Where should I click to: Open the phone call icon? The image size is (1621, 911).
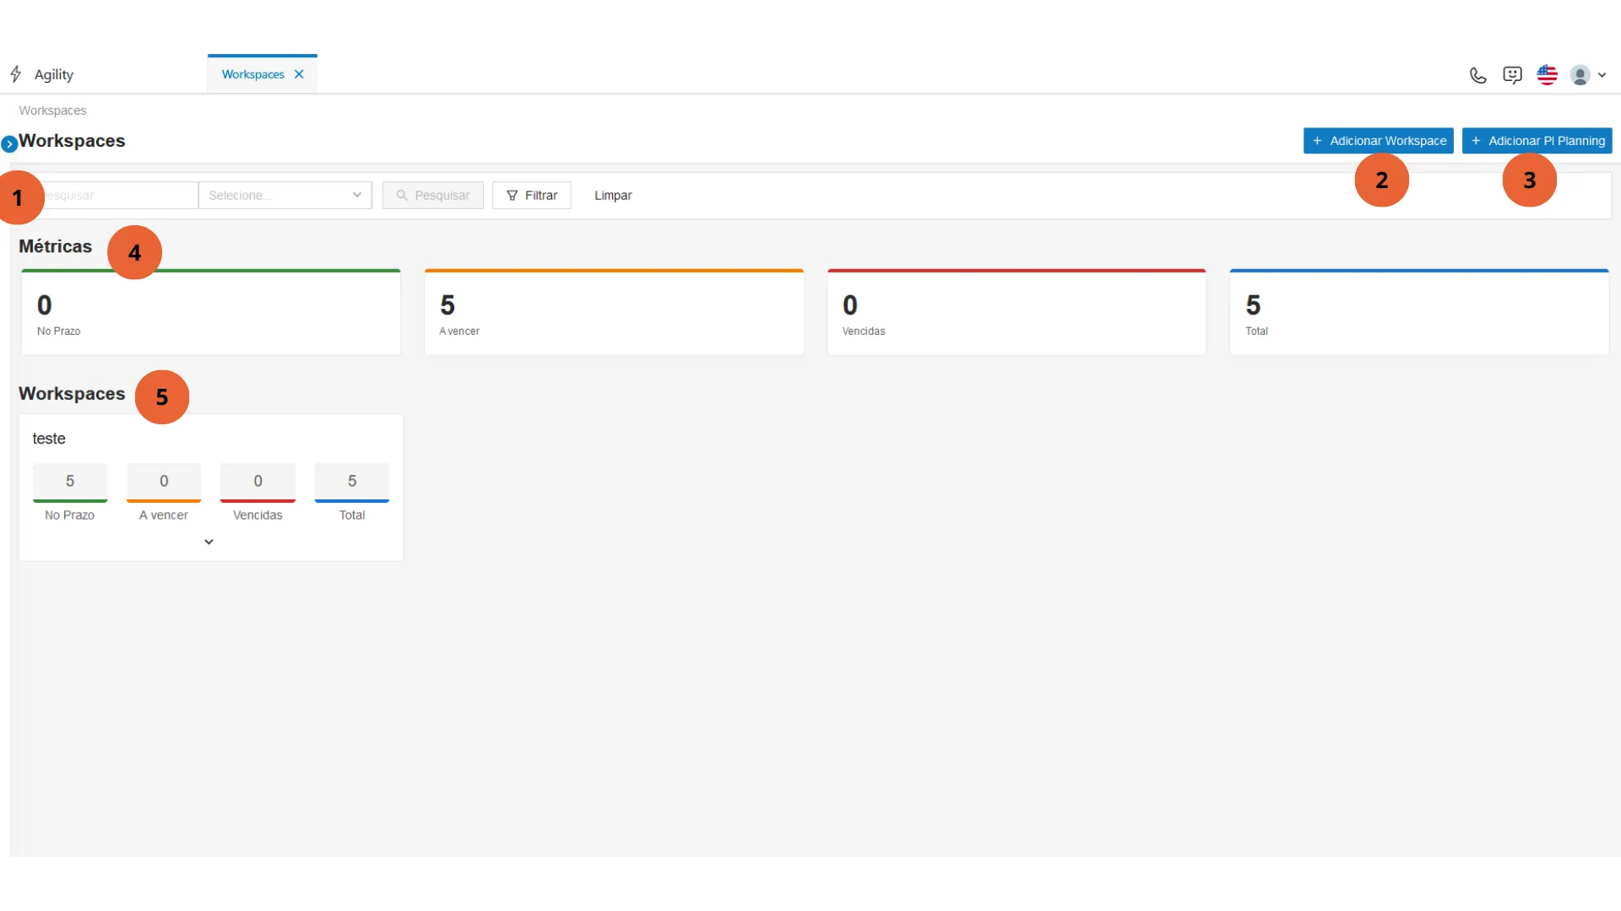pos(1477,75)
